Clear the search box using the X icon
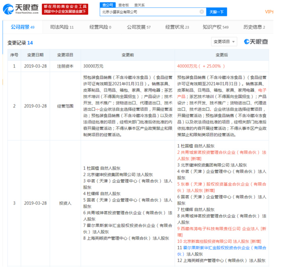 (x=201, y=11)
